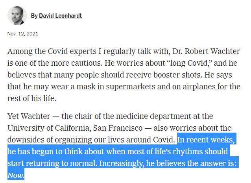The image size is (251, 183).
Task: Click "Yet Wachter" starting the second paragraph
Action: coord(29,116)
